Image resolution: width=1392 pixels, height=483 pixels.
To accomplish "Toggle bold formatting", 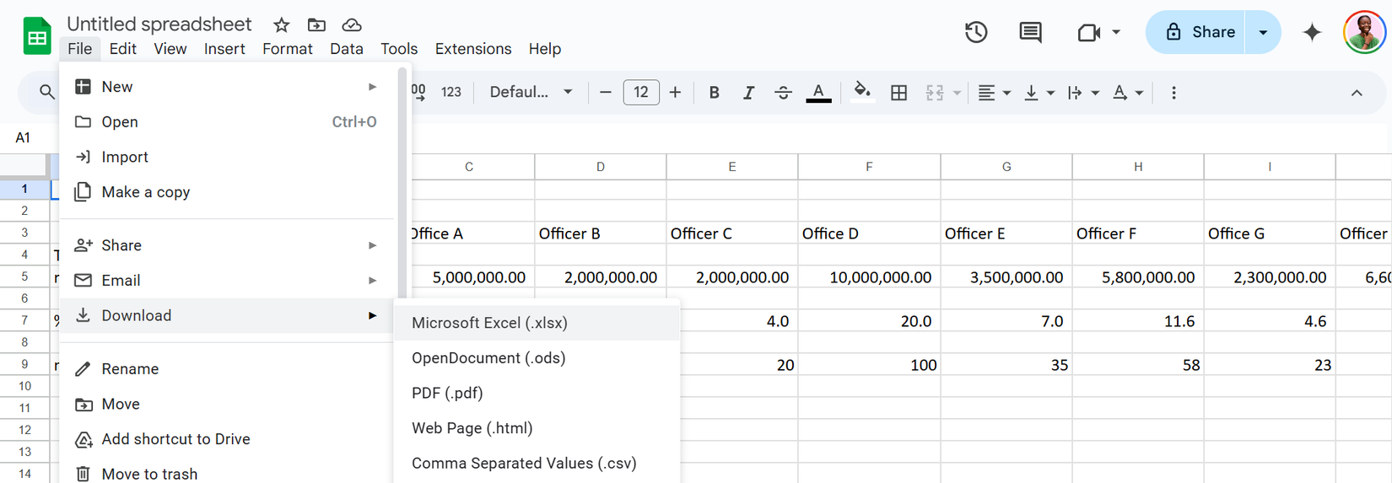I will coord(714,93).
